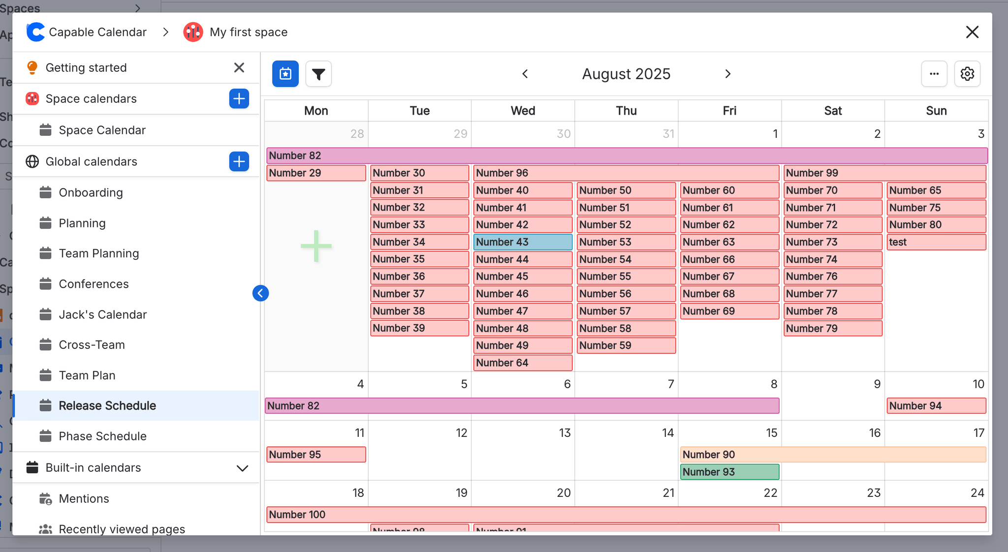Add a new space calendar
The width and height of the screenshot is (1008, 552).
[239, 98]
